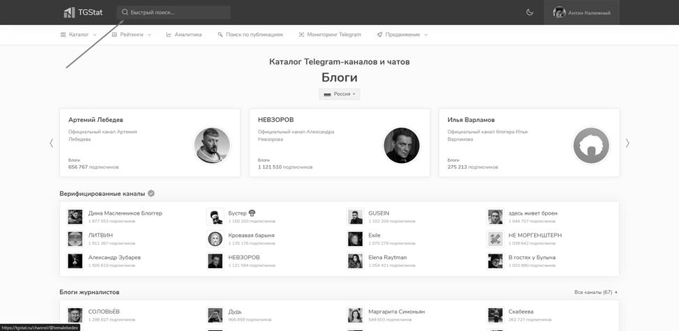Click the Бустер channel avatar
Viewport: 679px width, 331px height.
[x=215, y=217]
